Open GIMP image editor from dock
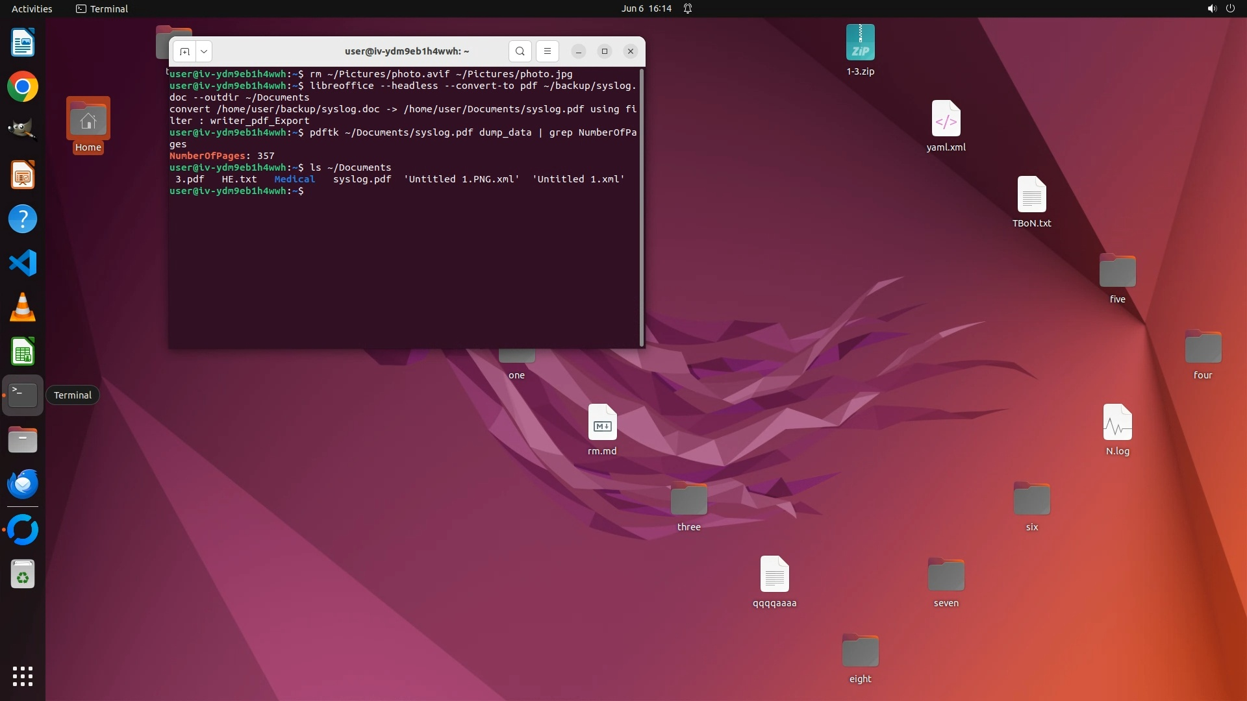Image resolution: width=1247 pixels, height=701 pixels. coord(23,130)
